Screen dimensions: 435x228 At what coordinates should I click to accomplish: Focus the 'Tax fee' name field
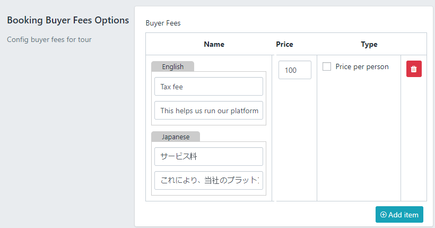[x=208, y=87]
